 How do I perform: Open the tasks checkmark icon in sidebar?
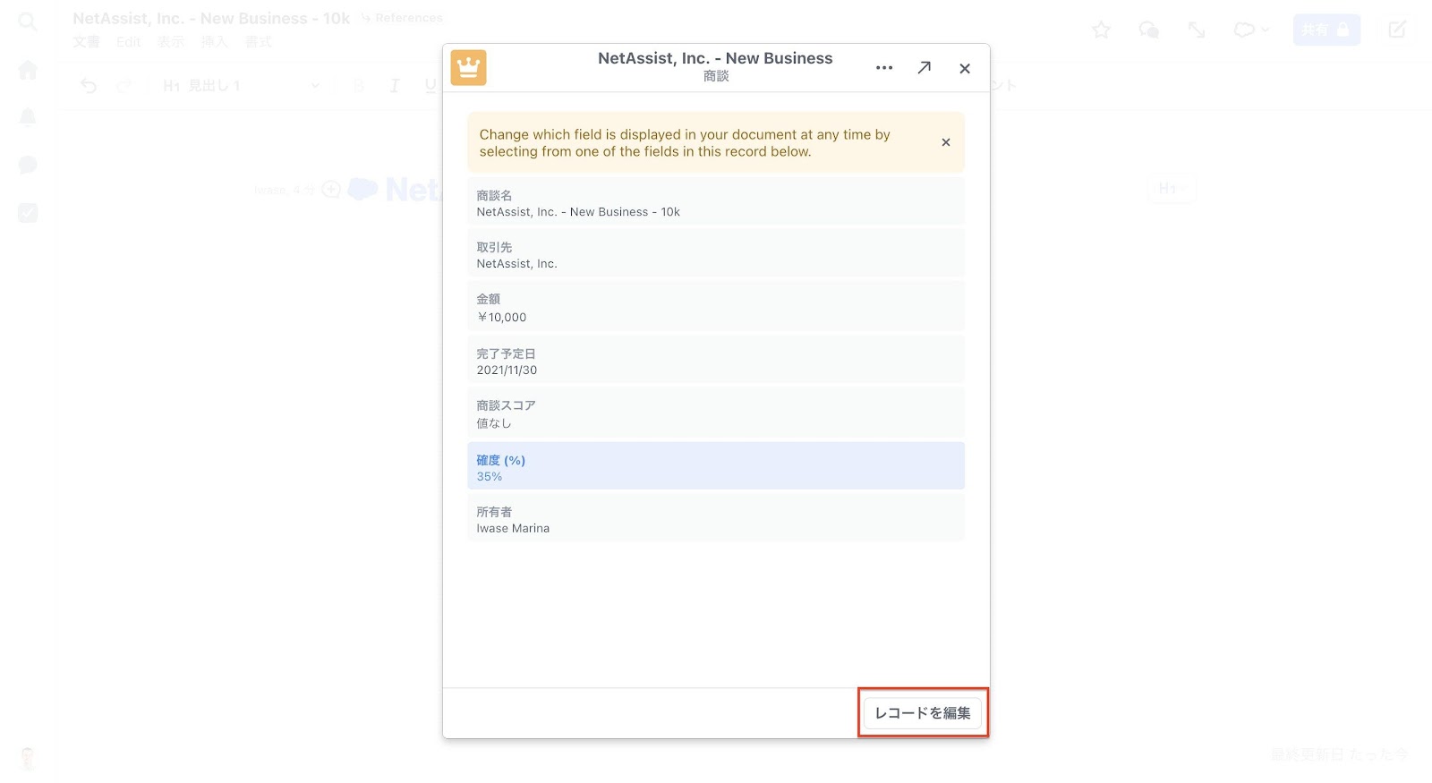[28, 213]
